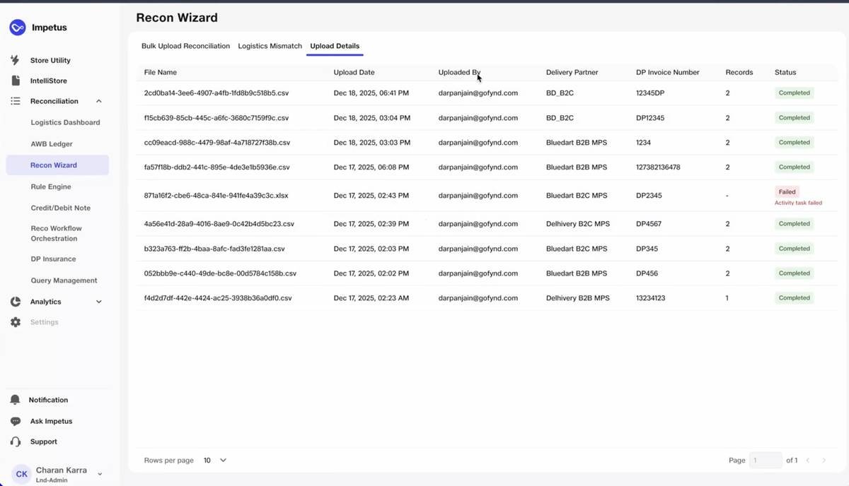Switch to Bulk Upload Reconciliation tab
The width and height of the screenshot is (849, 486).
pos(185,46)
